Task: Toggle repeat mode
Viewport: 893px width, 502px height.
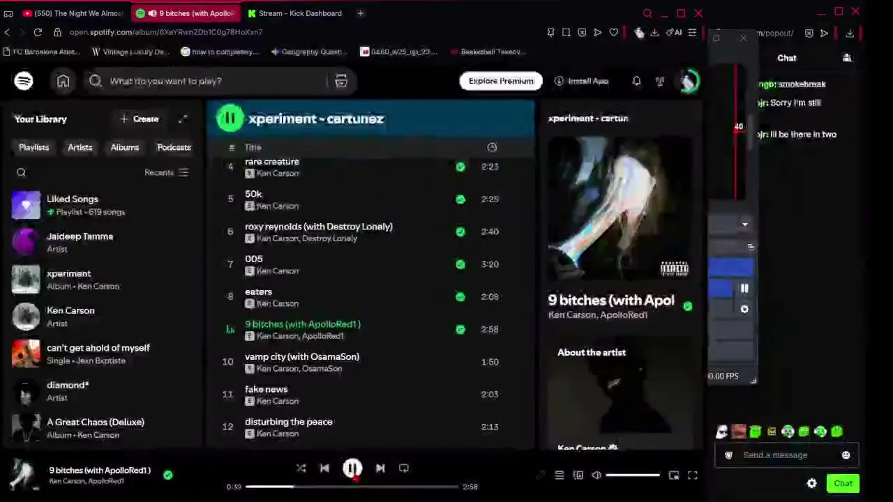Action: pos(404,469)
